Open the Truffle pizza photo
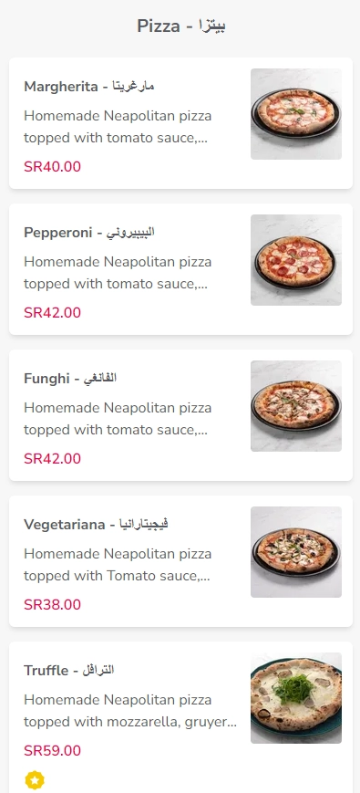360x793 pixels. pyautogui.click(x=296, y=698)
